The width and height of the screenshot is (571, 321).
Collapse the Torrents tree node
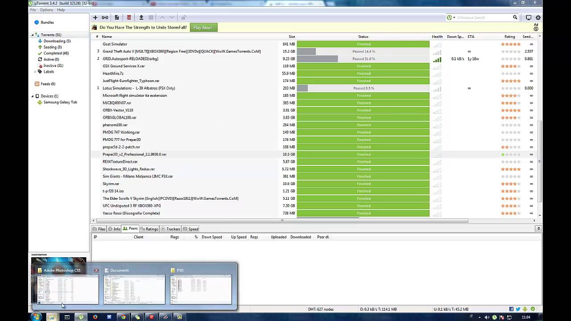(x=33, y=35)
